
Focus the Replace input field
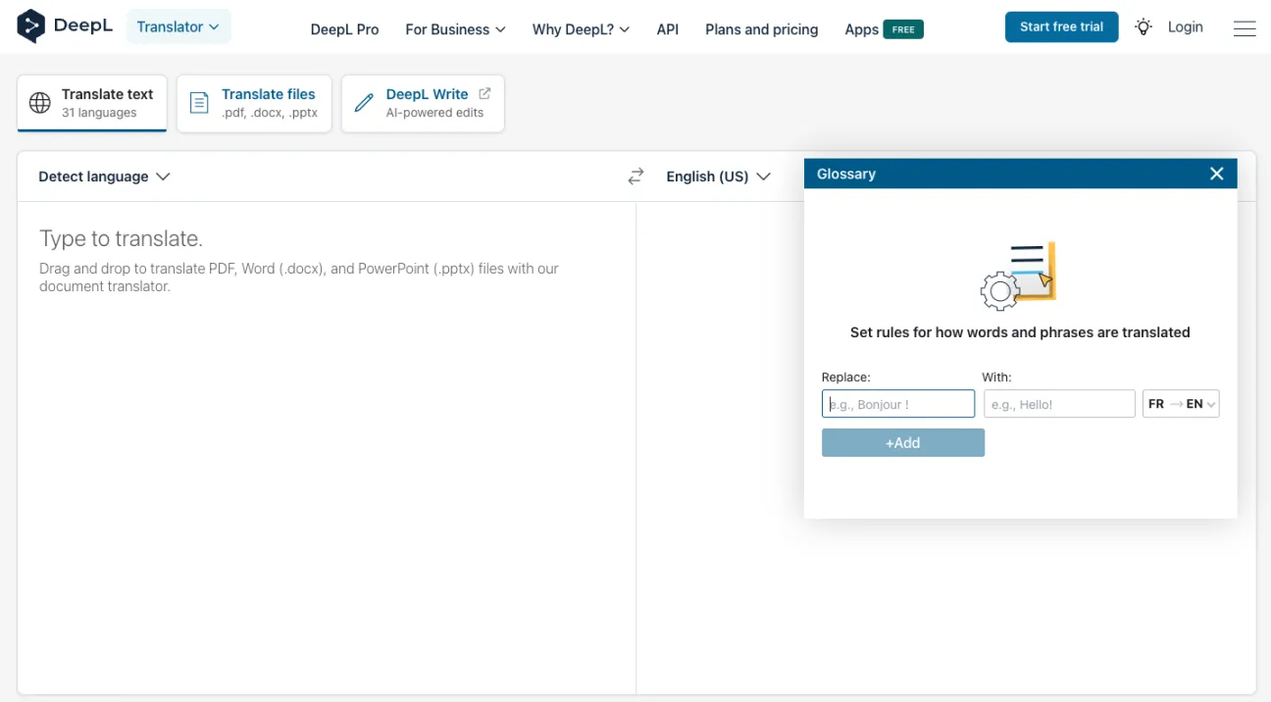898,404
